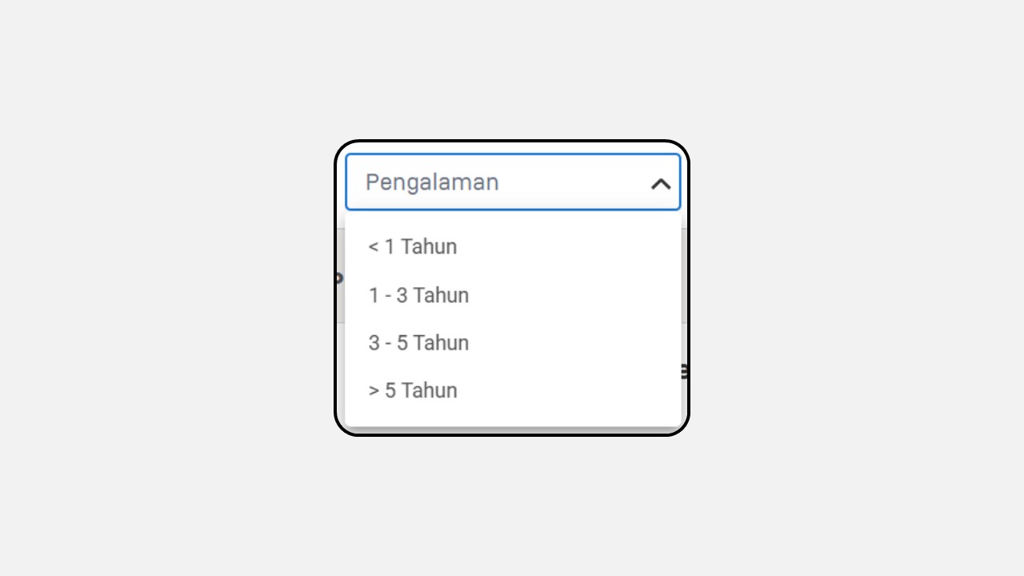Collapse dropdown using the up chevron icon

click(661, 184)
